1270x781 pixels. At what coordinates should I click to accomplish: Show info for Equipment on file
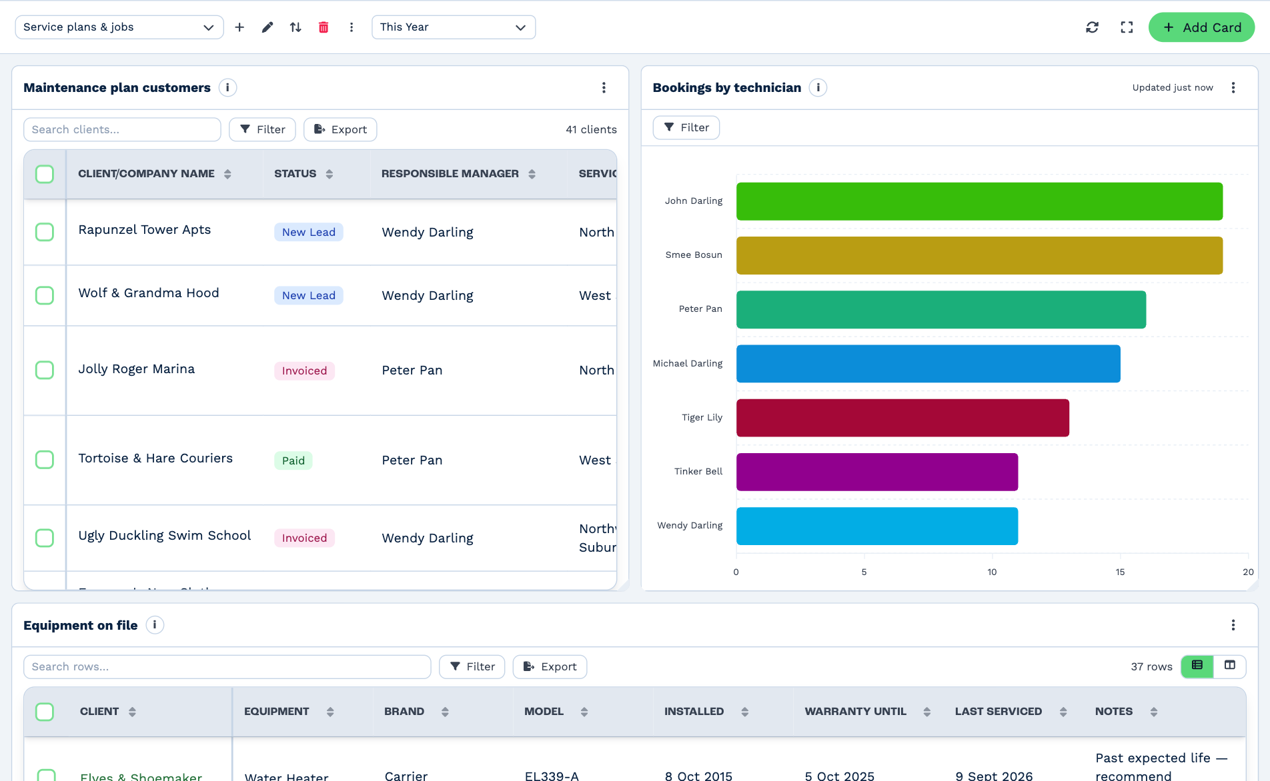click(x=155, y=625)
